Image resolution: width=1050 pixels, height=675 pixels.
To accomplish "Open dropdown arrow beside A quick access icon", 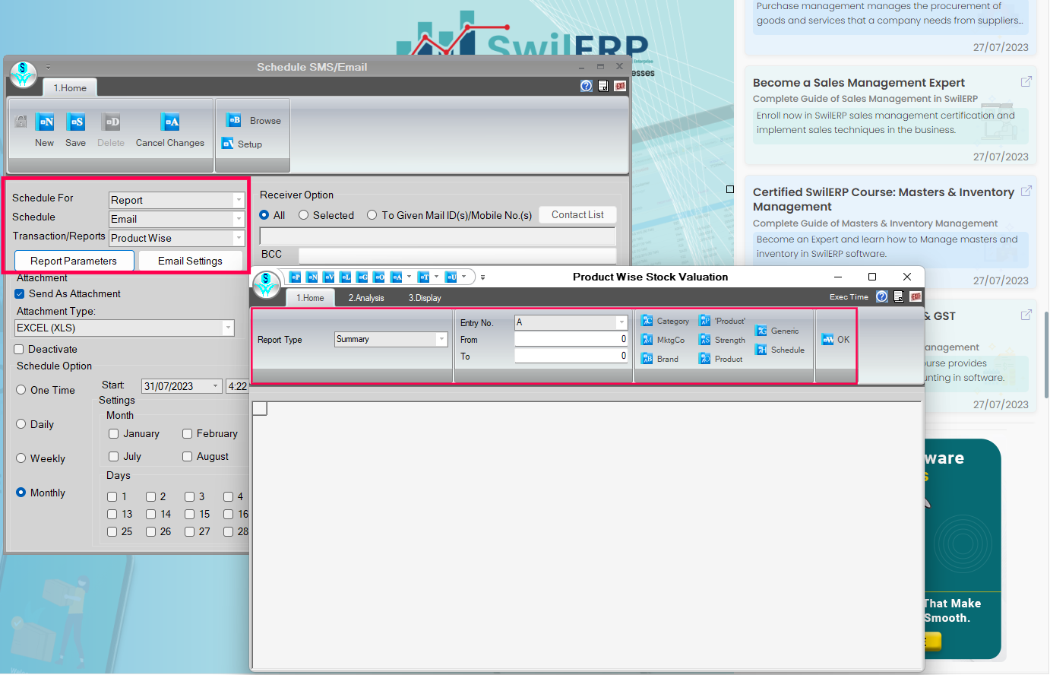I will pyautogui.click(x=409, y=277).
